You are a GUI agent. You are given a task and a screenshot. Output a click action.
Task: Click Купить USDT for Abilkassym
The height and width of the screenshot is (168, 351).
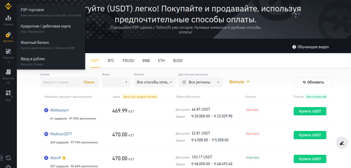point(310,111)
